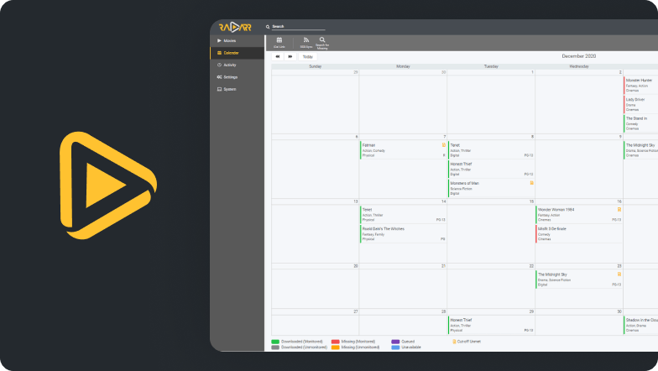
Task: Click the cutoff unmet icon on Fatman
Action: [x=444, y=145]
